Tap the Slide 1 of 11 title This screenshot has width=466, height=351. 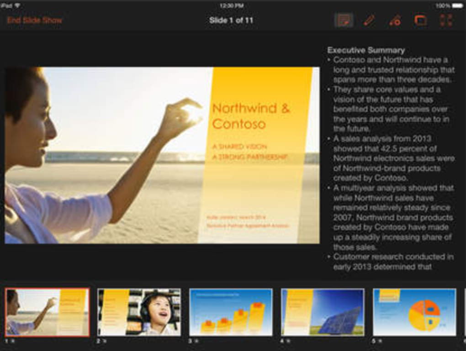(x=231, y=20)
